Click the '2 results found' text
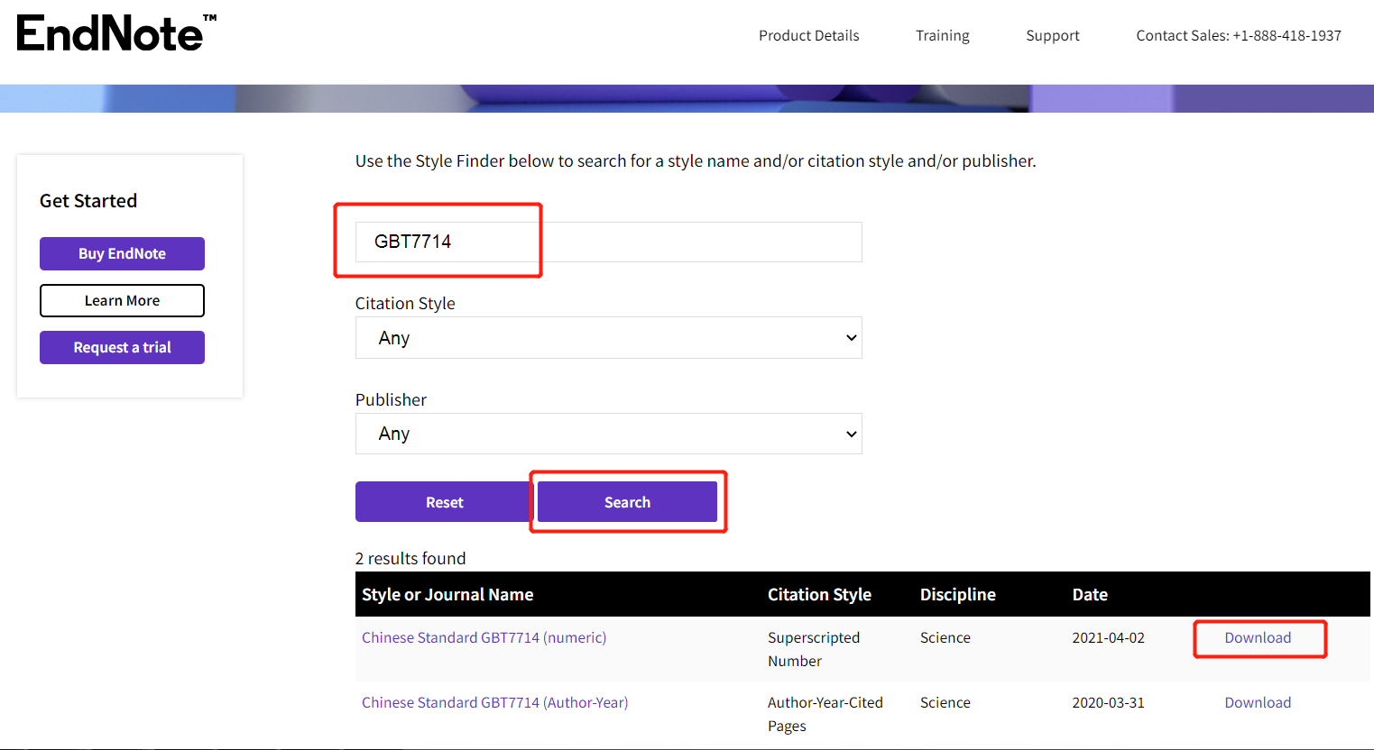Image resolution: width=1374 pixels, height=750 pixels. (x=410, y=558)
